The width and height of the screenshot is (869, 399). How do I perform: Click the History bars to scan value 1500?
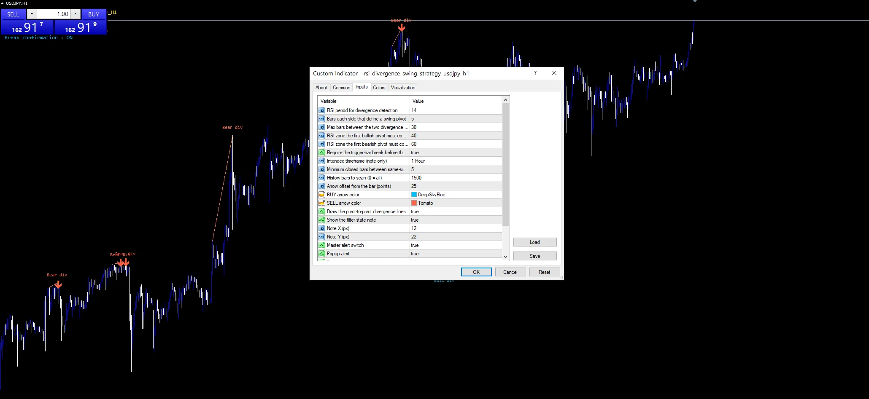(x=456, y=178)
